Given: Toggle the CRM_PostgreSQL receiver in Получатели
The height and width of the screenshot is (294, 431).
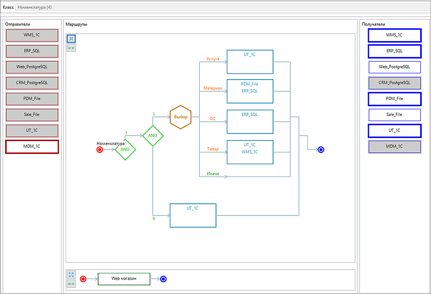Looking at the screenshot, I should [x=394, y=83].
